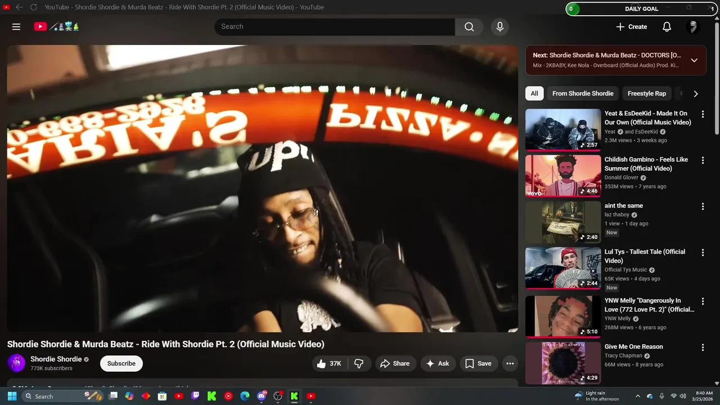Click the Daily Goal progress bar
This screenshot has height=405, width=720.
[x=642, y=9]
